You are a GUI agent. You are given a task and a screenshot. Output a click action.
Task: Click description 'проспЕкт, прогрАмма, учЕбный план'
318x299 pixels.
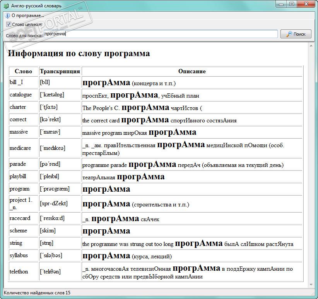click(x=192, y=95)
